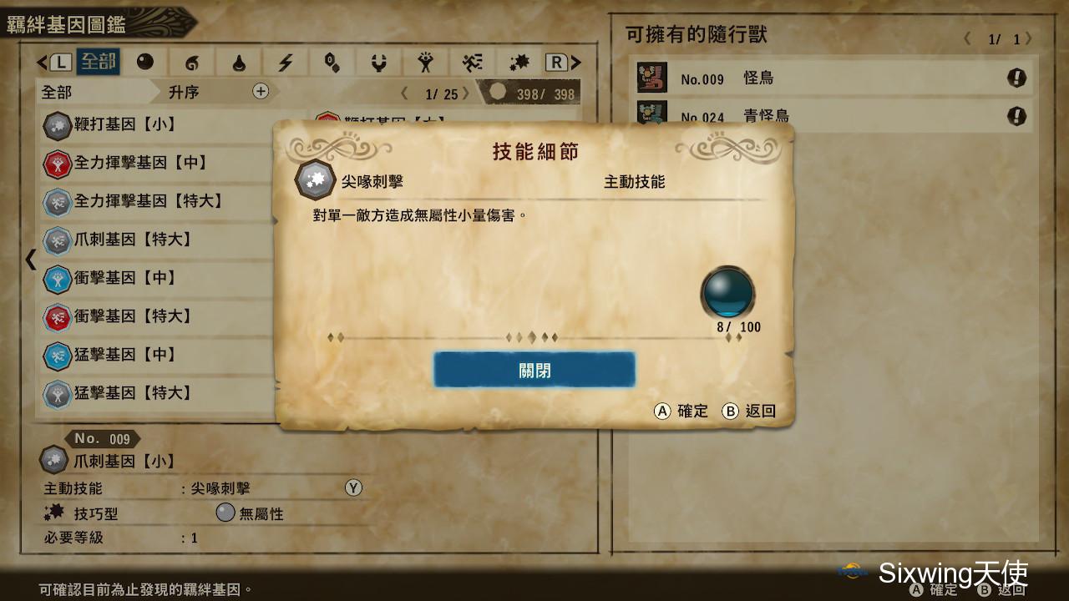
Task: Open the exclamation icon for 青怪鳥
Action: pos(1016,116)
